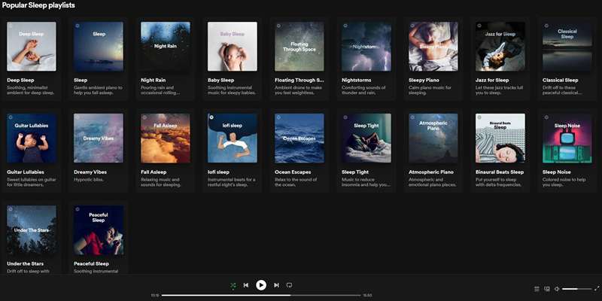Click the Sleep Noise title text

pyautogui.click(x=557, y=172)
